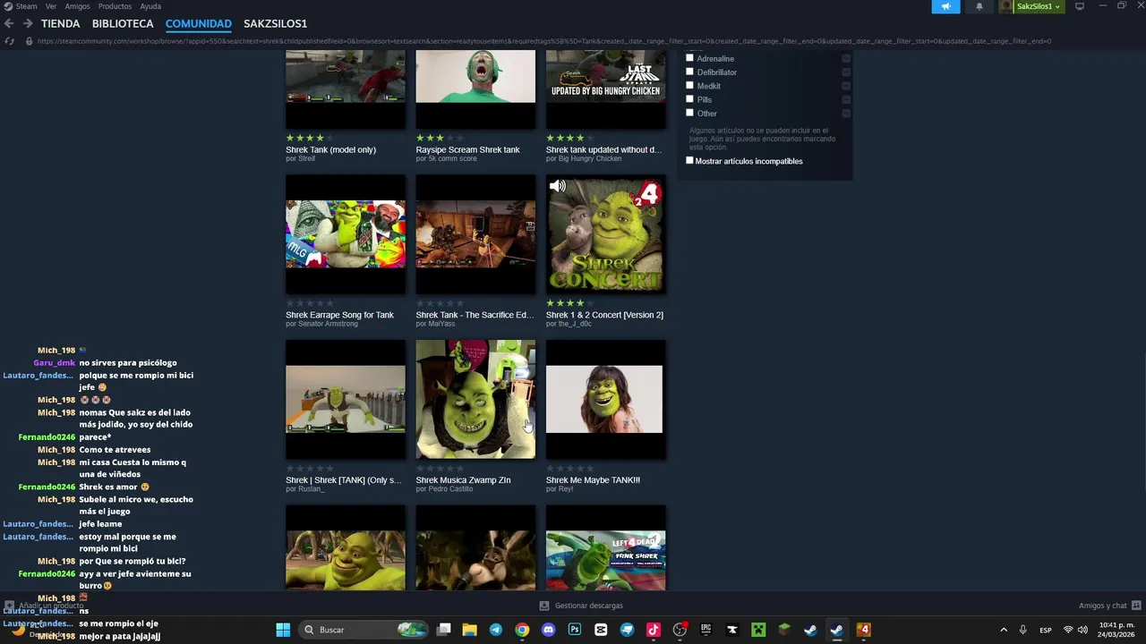Click the download icon beside Gestionar descargas

tap(544, 606)
